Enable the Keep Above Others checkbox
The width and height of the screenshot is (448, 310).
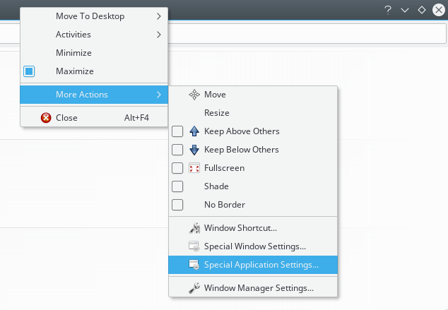(x=177, y=131)
